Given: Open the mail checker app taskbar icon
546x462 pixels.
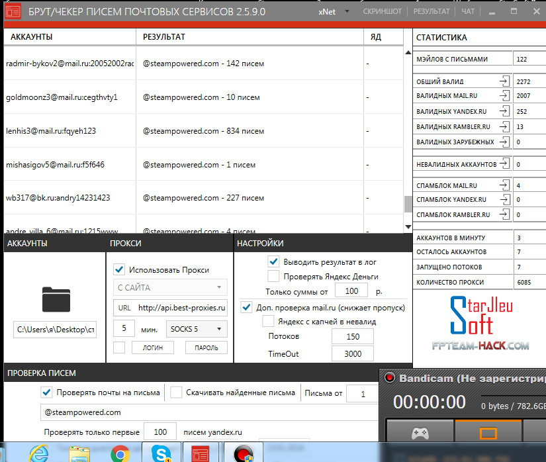Looking at the screenshot, I should pyautogui.click(x=201, y=453).
